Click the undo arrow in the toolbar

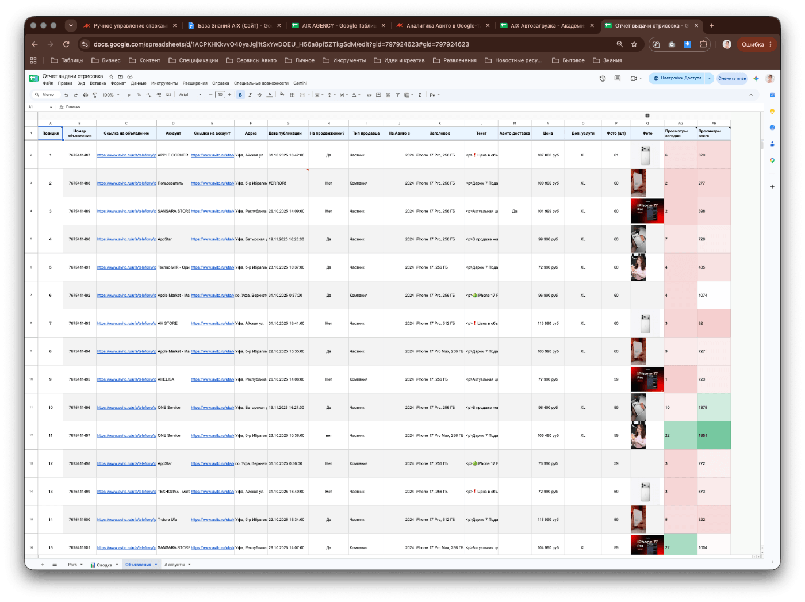tap(66, 95)
